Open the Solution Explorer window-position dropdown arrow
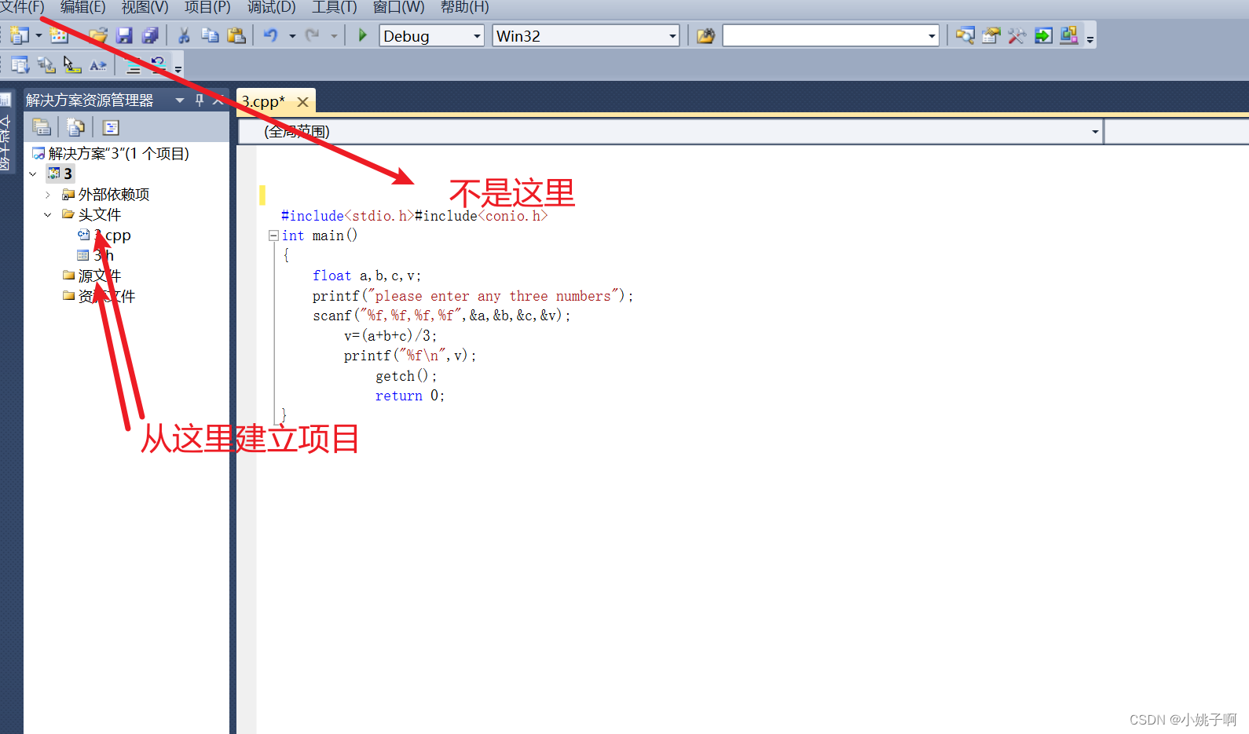Image resolution: width=1249 pixels, height=734 pixels. pos(180,100)
